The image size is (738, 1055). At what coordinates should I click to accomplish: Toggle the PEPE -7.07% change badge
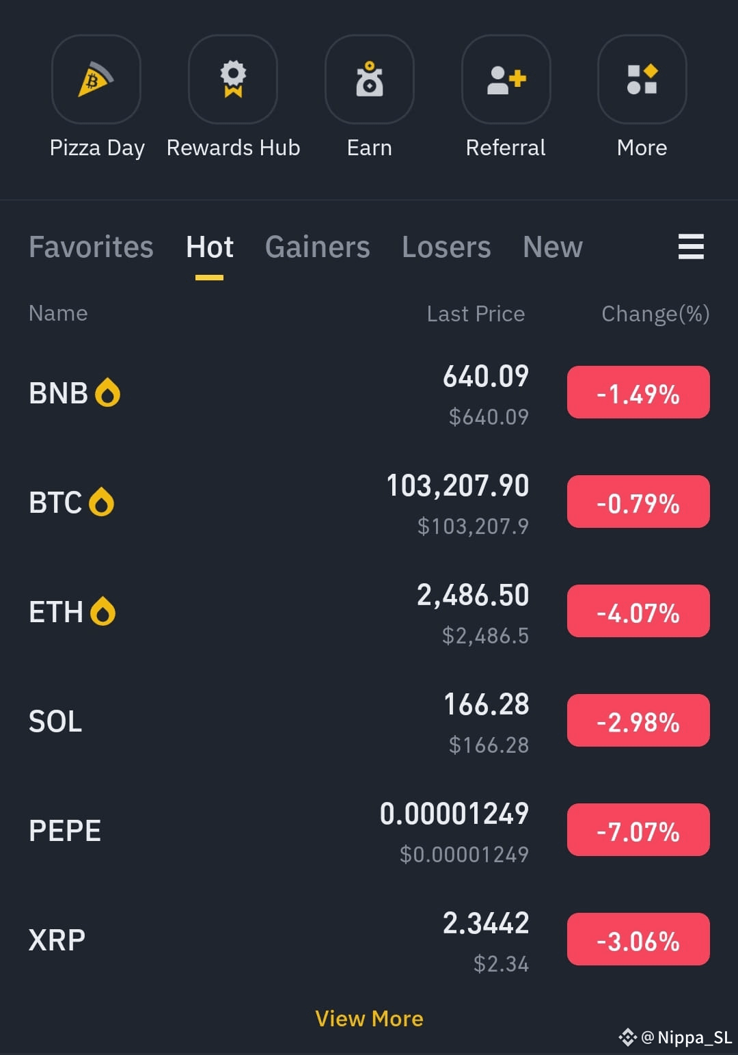click(x=638, y=830)
